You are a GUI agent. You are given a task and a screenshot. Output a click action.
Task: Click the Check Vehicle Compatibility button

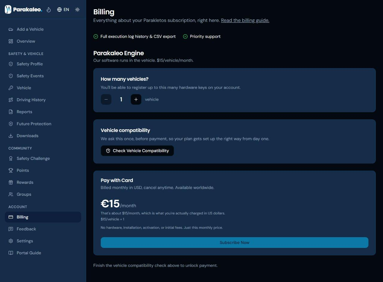point(137,151)
